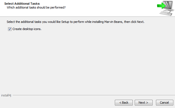Abort the installation using Cancel
This screenshot has height=108, width=175.
pos(165,102)
